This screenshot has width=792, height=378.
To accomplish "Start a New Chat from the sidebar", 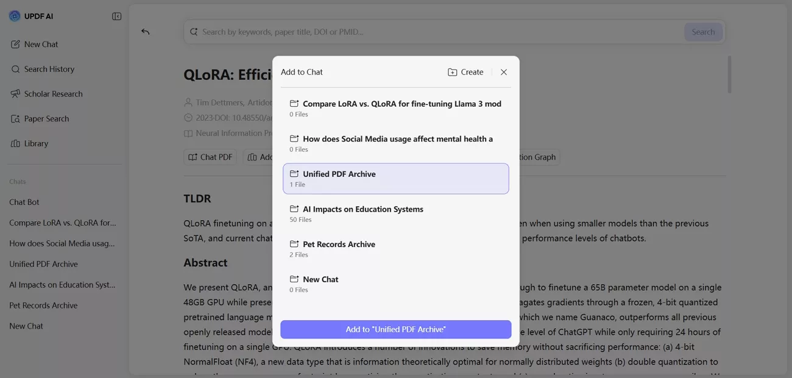I will 41,45.
